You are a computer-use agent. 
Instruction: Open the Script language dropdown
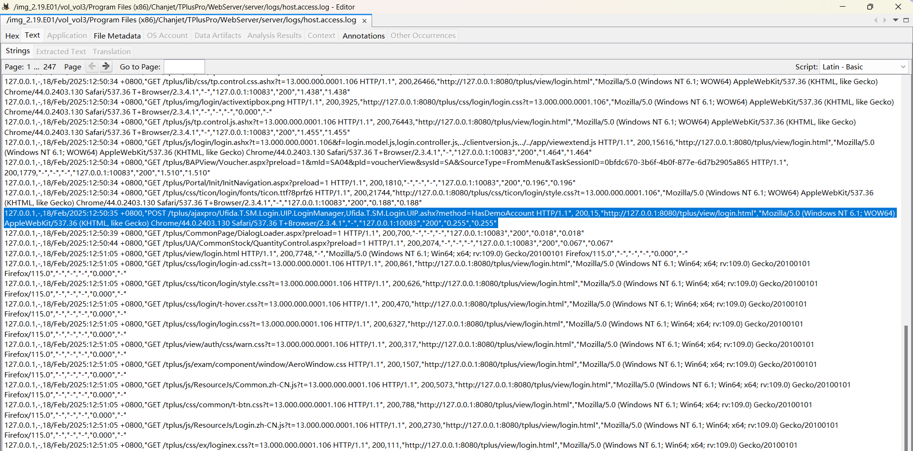click(864, 67)
